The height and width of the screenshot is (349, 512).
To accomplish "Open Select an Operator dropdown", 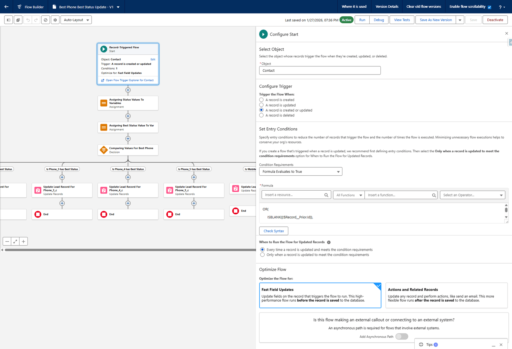I will pos(472,195).
